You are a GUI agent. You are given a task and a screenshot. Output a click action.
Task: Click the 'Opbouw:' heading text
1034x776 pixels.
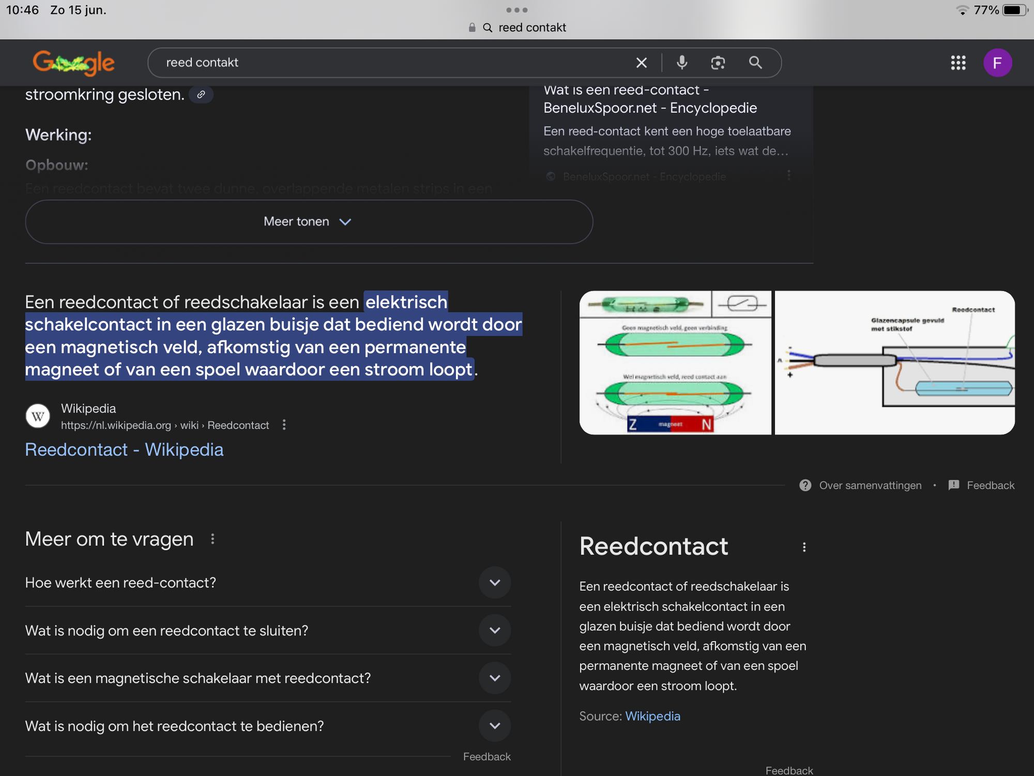click(x=57, y=165)
